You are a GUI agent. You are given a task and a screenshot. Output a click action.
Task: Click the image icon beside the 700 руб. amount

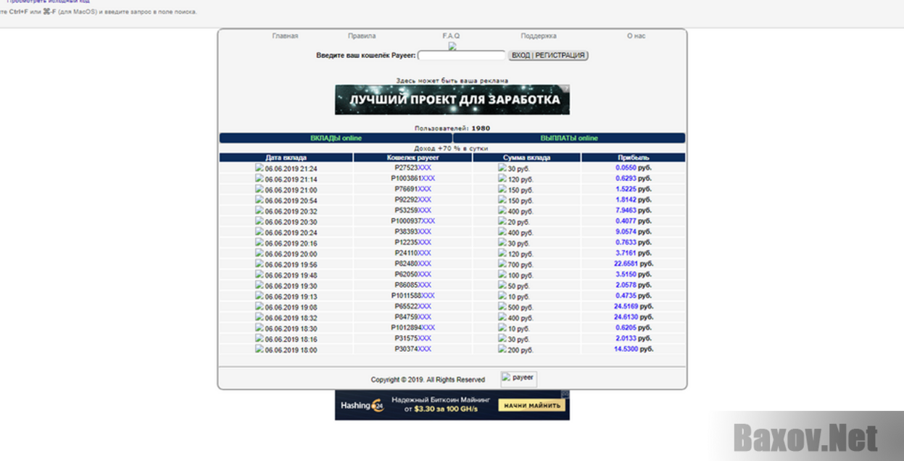[x=502, y=264]
